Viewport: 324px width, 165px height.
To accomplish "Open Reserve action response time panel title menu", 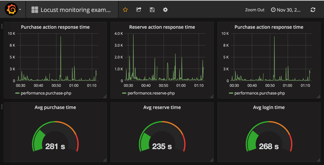I will (162, 27).
